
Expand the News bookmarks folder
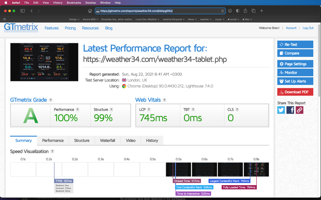click(x=192, y=19)
